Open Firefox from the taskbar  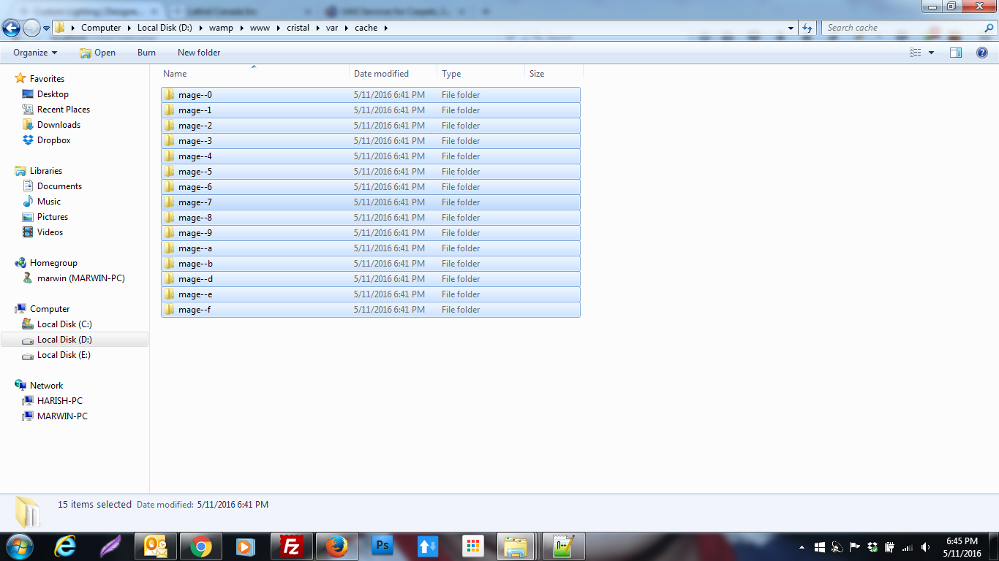pyautogui.click(x=336, y=546)
